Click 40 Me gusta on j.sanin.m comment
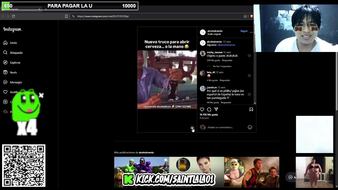The width and height of the screenshot is (338, 190). [213, 102]
